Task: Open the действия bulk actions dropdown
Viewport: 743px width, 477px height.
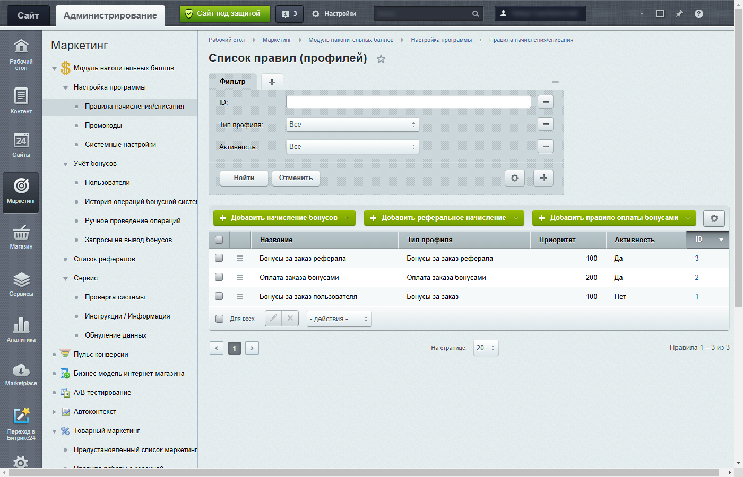Action: click(339, 319)
